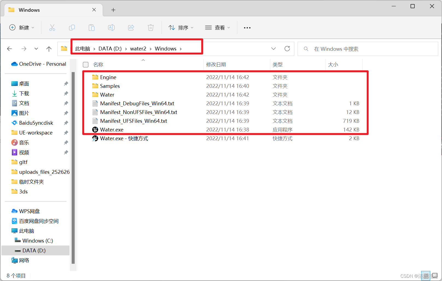Click the Engine folder icon

click(95, 77)
